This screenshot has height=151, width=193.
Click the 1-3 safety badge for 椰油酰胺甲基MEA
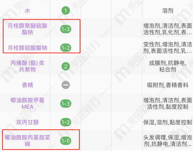point(66,104)
